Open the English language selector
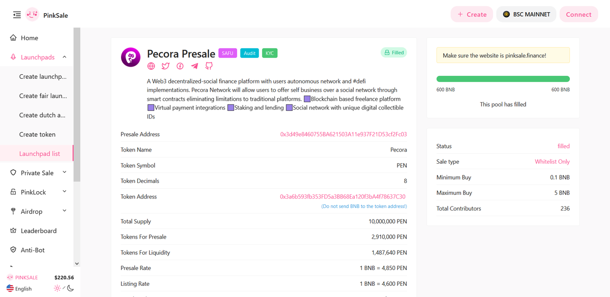The width and height of the screenshot is (610, 297). pyautogui.click(x=19, y=288)
